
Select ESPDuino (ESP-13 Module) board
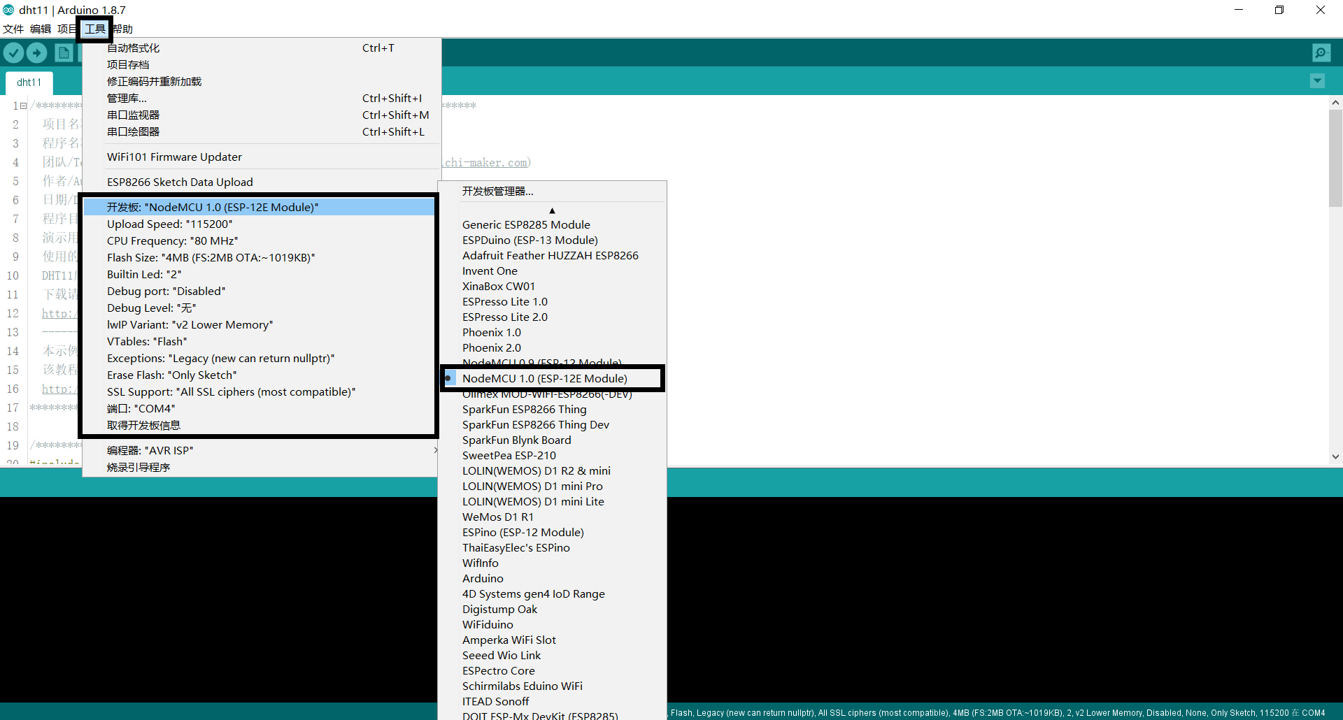coord(553,240)
